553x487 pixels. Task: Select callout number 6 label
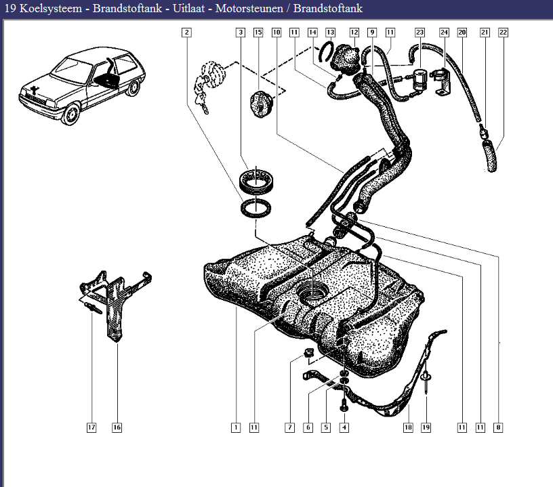308,427
